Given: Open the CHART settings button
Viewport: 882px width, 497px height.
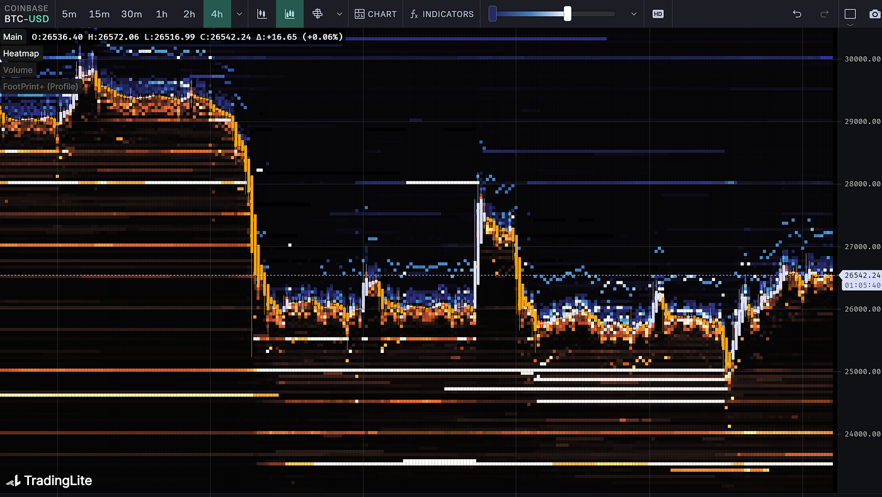Looking at the screenshot, I should 375,14.
